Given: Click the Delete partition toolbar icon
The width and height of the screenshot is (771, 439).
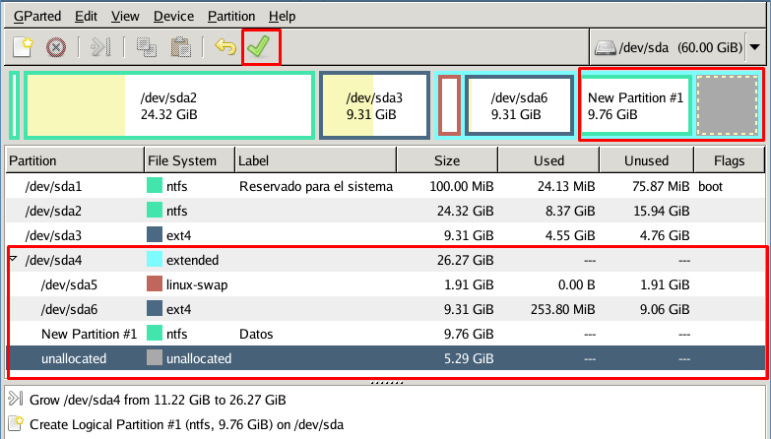Looking at the screenshot, I should coord(56,47).
